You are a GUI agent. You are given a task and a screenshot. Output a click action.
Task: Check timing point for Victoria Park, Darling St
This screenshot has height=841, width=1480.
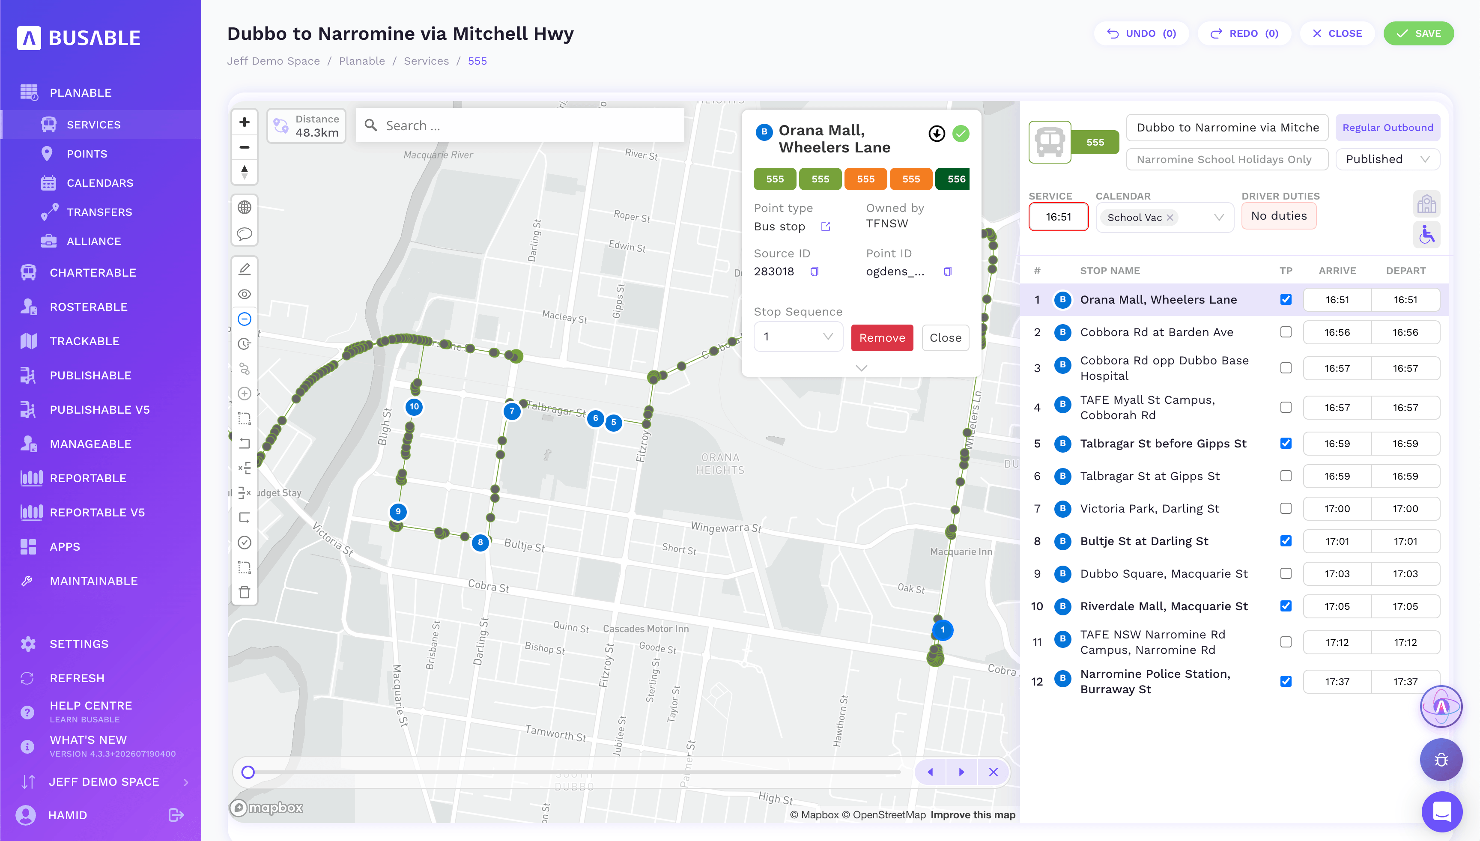[1285, 508]
